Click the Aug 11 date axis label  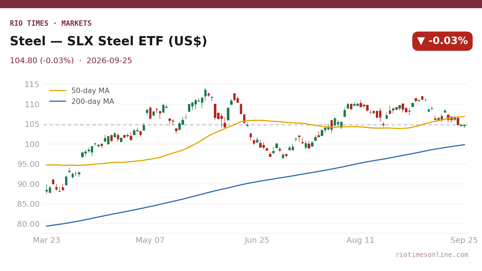pos(360,240)
